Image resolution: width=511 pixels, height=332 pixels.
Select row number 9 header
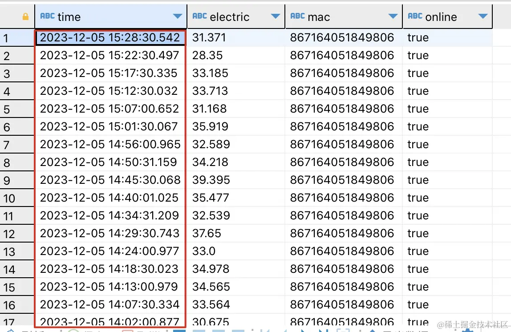click(x=17, y=180)
